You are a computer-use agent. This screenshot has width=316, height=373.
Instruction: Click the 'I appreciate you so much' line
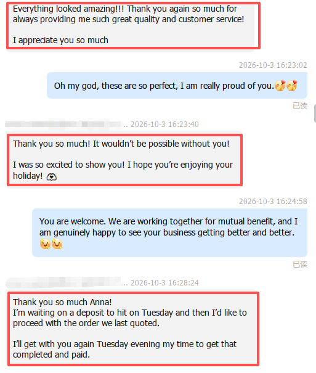[60, 40]
